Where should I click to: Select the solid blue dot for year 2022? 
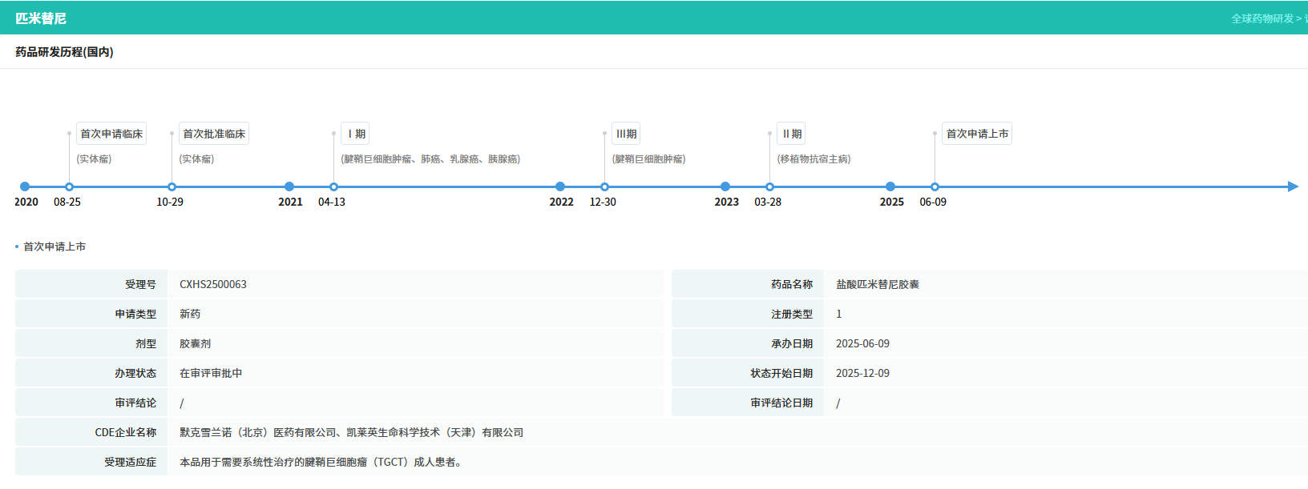click(x=560, y=186)
